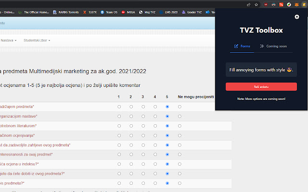Open the 1337X bookmark
Screen dimensions: 308x192
[90, 12]
